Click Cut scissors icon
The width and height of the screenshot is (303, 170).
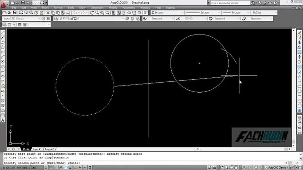coord(48,13)
